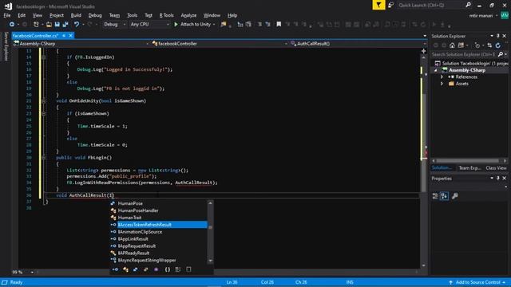Start debugging with the green play arrow
511x287 pixels.
(x=176, y=25)
